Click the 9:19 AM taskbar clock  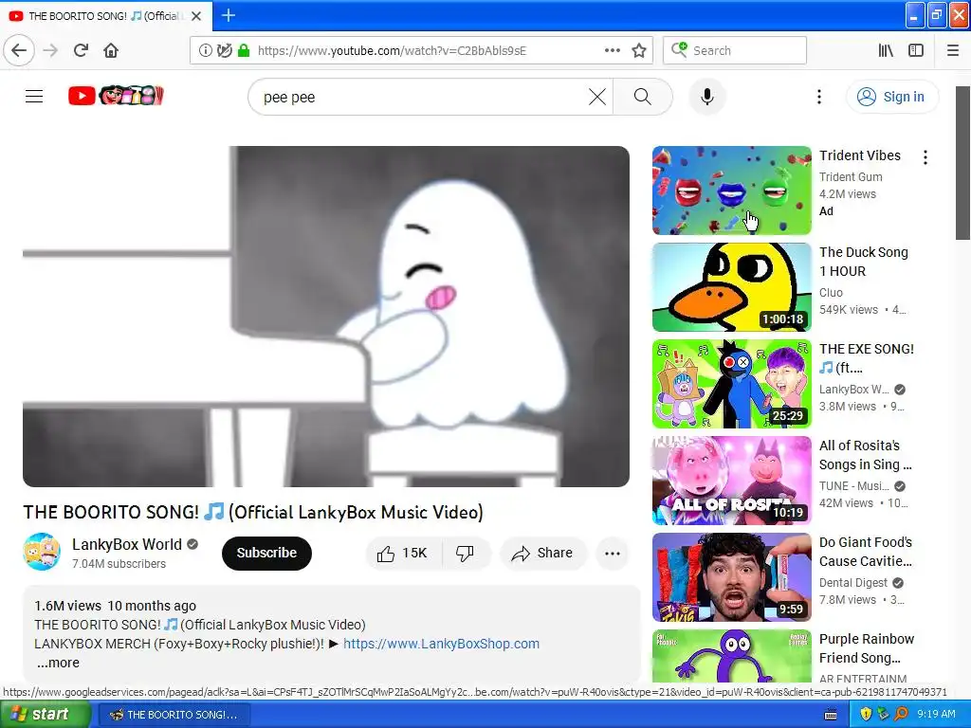(936, 715)
